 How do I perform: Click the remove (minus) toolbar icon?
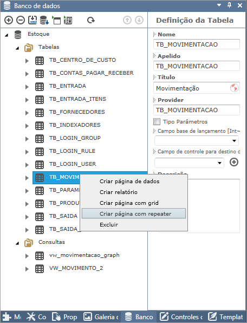[x=21, y=20]
